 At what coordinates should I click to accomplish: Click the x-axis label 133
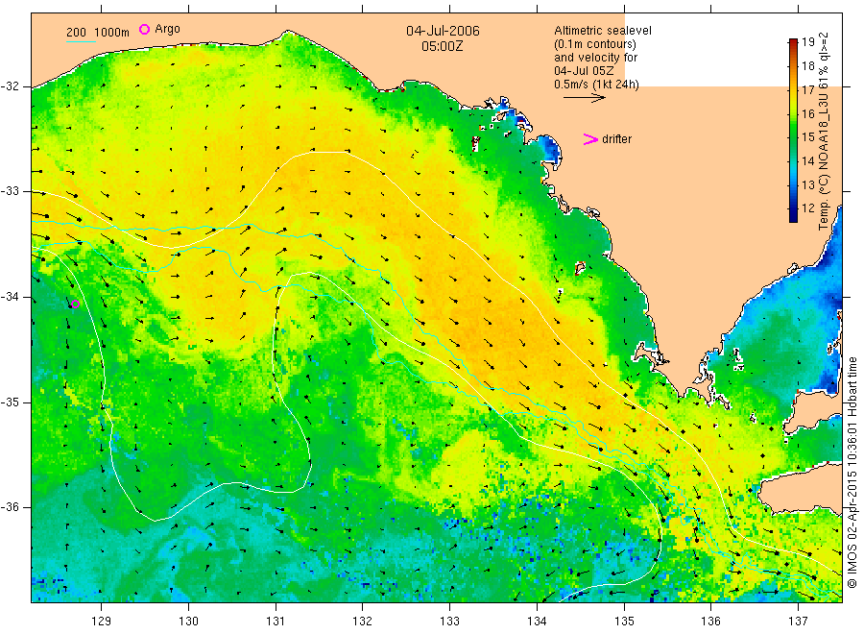[449, 621]
